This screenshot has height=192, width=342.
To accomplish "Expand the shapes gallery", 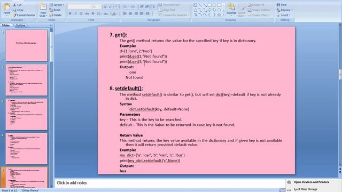I will 223,15.
